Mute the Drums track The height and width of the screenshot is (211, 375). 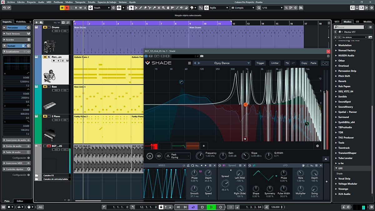pyautogui.click(x=45, y=28)
